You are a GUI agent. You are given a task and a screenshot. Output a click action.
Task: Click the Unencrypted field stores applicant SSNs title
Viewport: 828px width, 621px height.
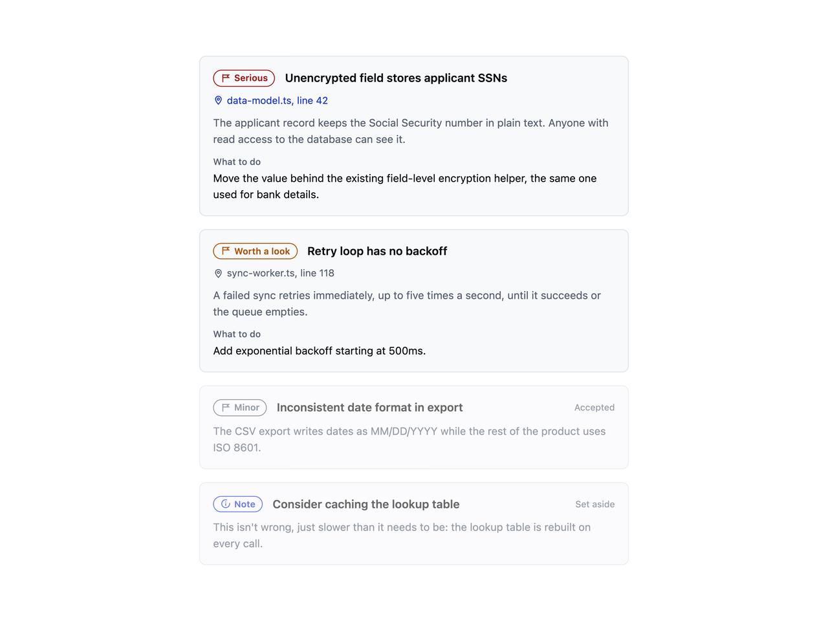click(396, 78)
